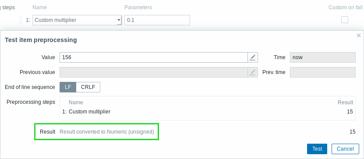Click the Custom on fail column header

click(x=346, y=7)
